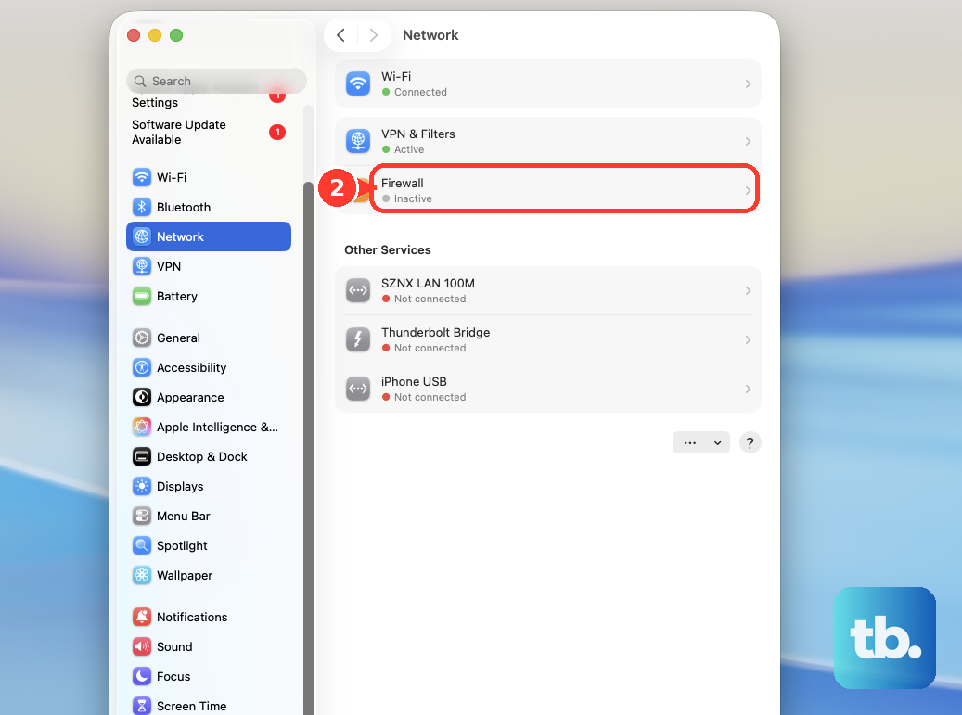Select Notifications in the sidebar

[209, 617]
